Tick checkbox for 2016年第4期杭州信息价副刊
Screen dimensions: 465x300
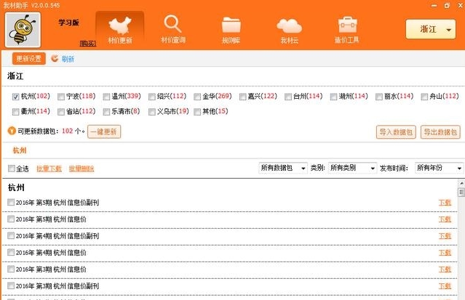pos(11,235)
